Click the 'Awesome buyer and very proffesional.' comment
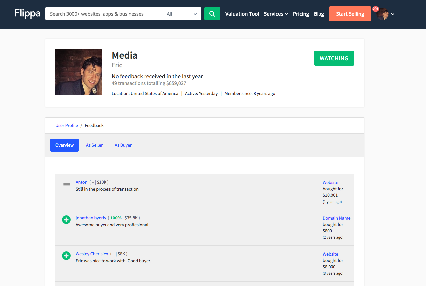The height and width of the screenshot is (286, 426). tap(112, 225)
